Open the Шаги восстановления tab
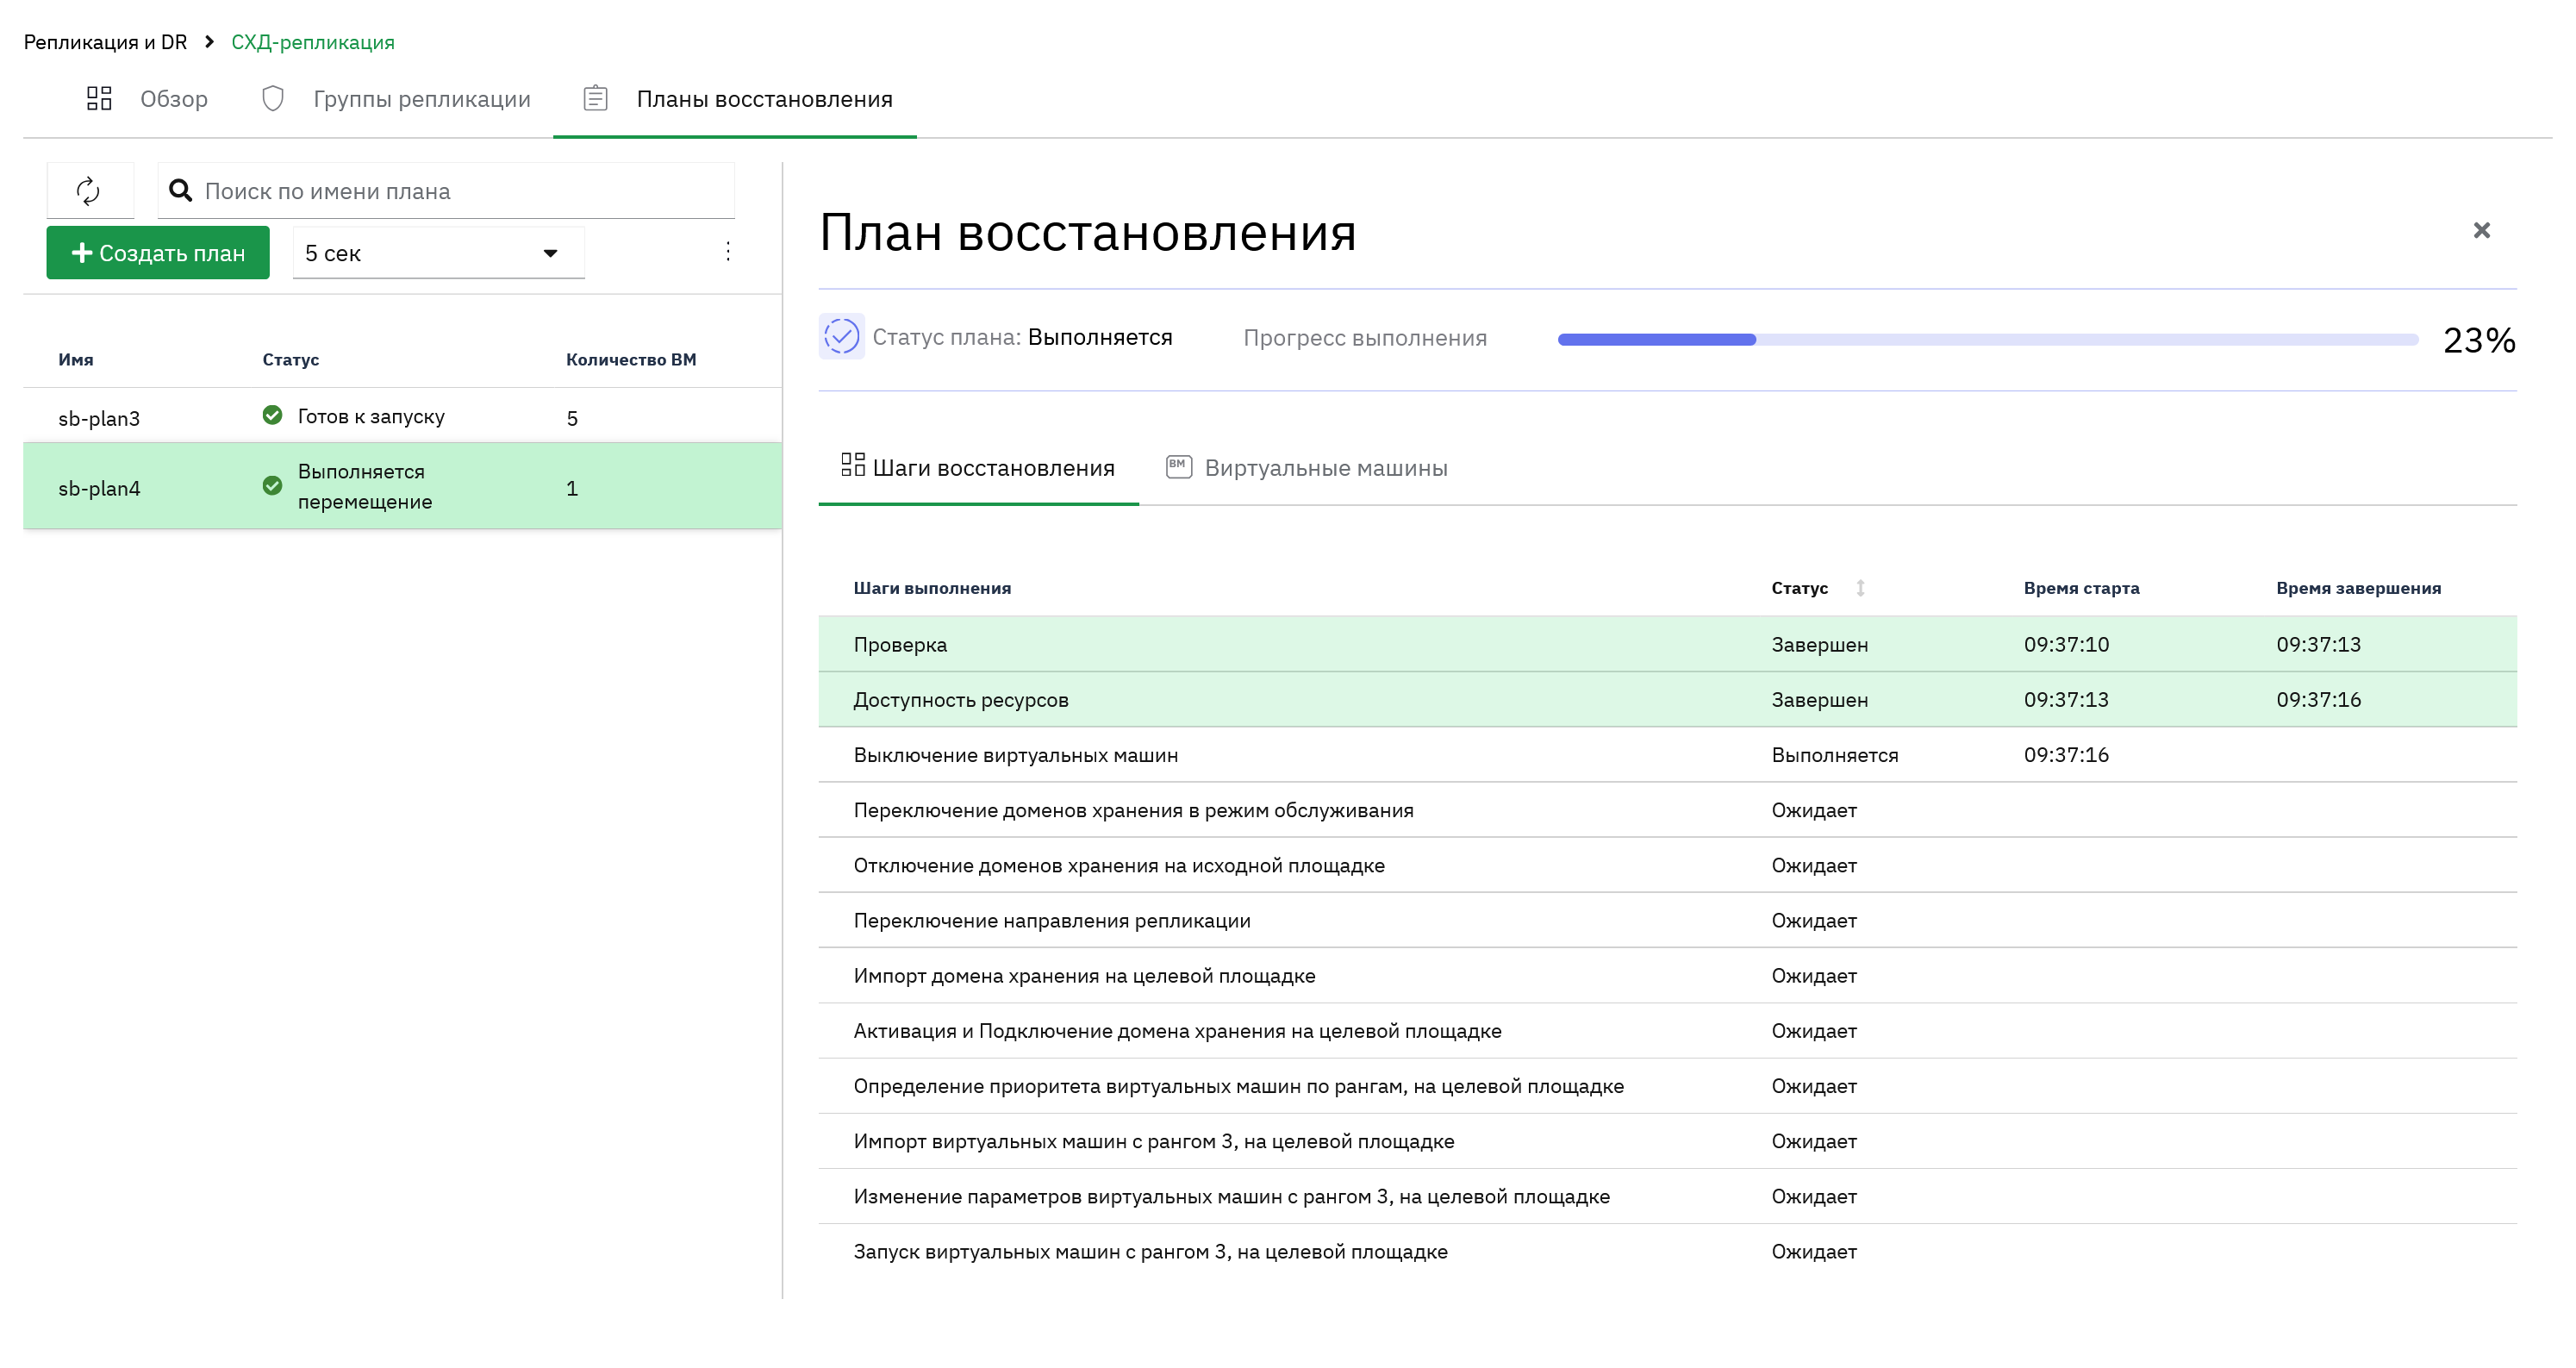 click(978, 468)
